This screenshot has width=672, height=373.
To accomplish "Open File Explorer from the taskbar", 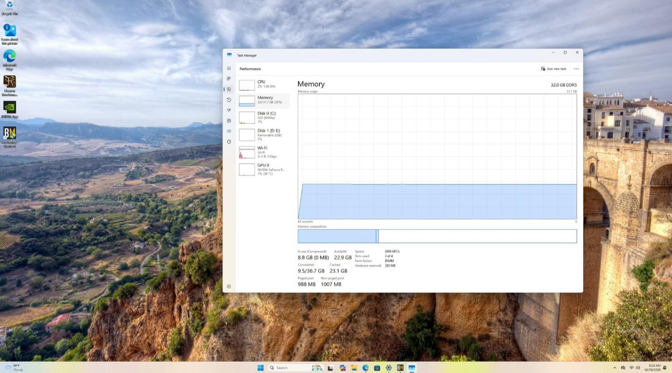I will pos(354,367).
